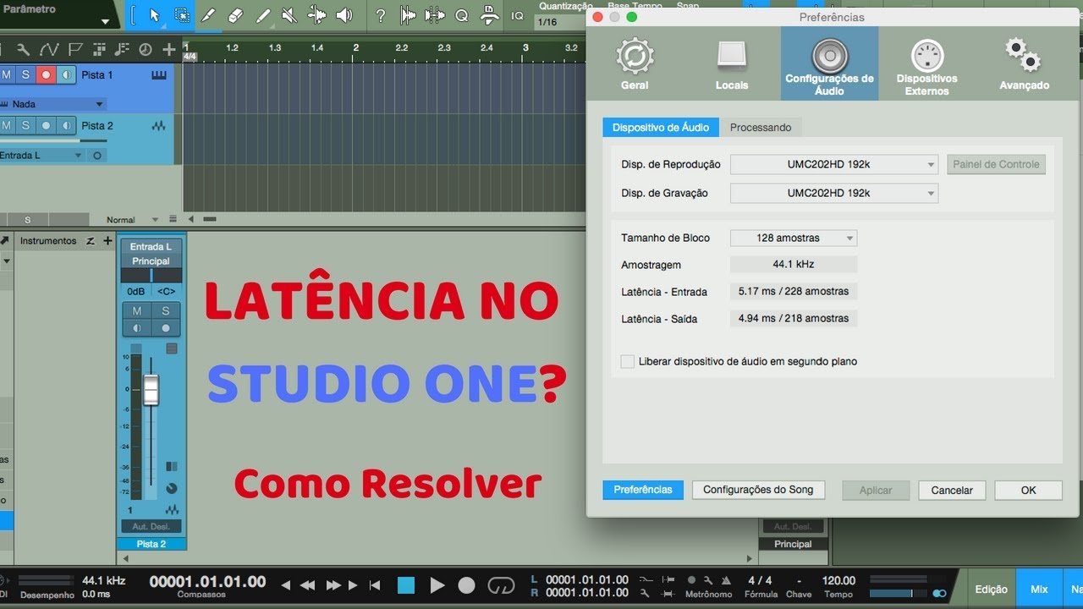
Task: Click the Aplicar button
Action: [876, 491]
